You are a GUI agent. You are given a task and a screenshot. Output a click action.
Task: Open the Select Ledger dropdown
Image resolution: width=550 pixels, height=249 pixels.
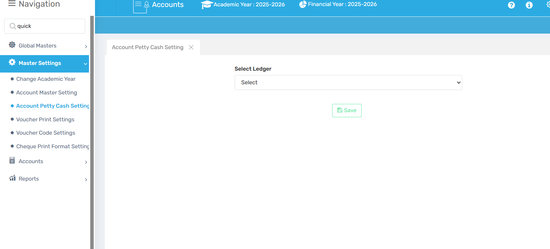click(x=348, y=82)
